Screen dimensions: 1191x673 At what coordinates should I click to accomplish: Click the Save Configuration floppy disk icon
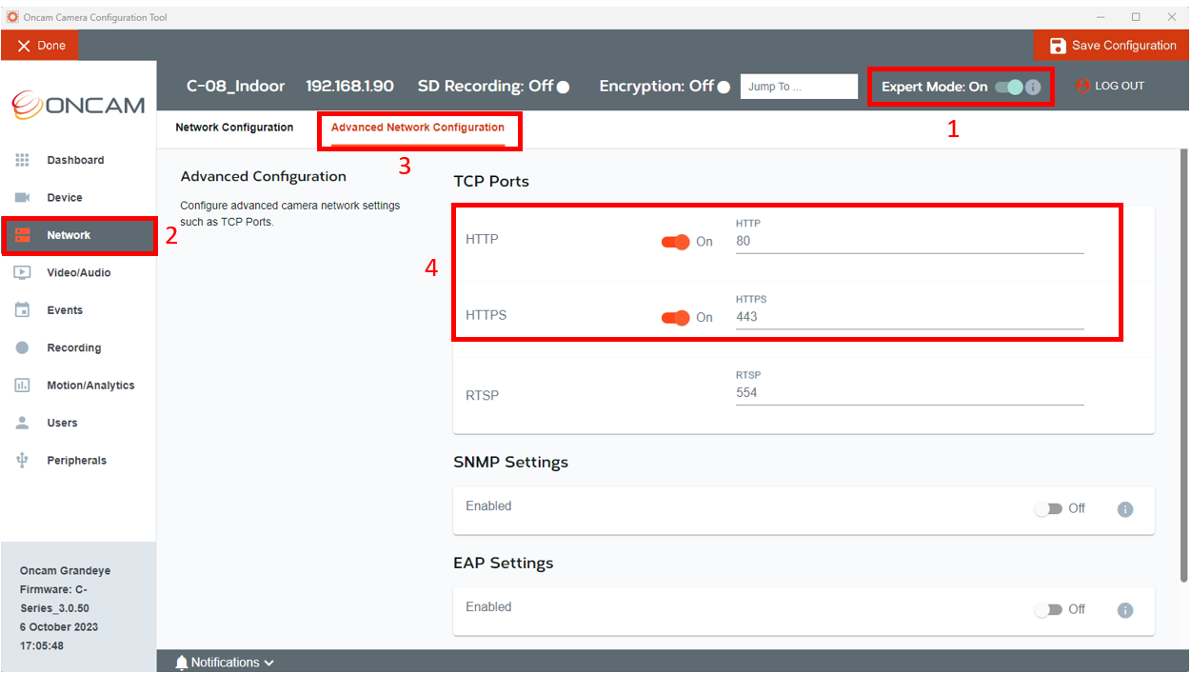1058,46
